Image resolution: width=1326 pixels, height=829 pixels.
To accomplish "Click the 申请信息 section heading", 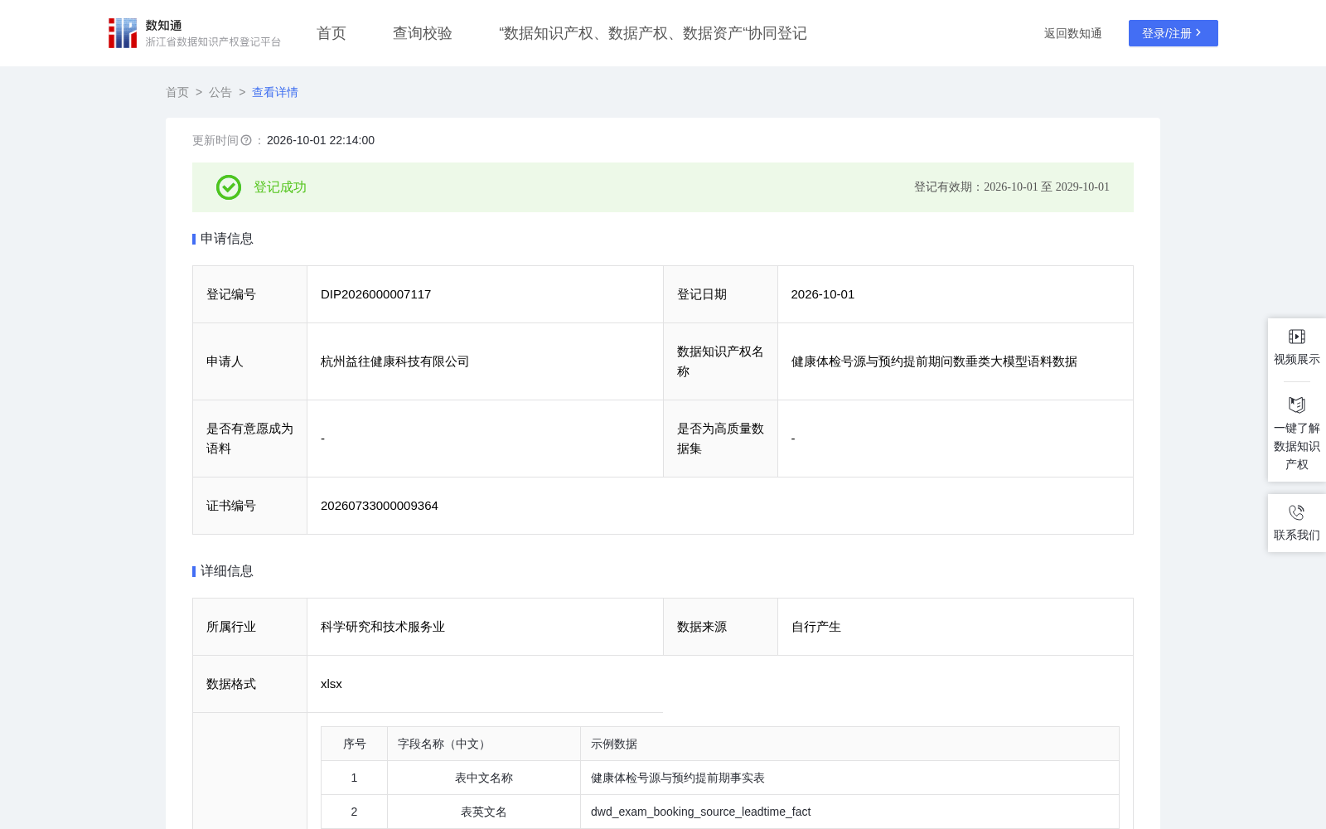I will coord(227,239).
